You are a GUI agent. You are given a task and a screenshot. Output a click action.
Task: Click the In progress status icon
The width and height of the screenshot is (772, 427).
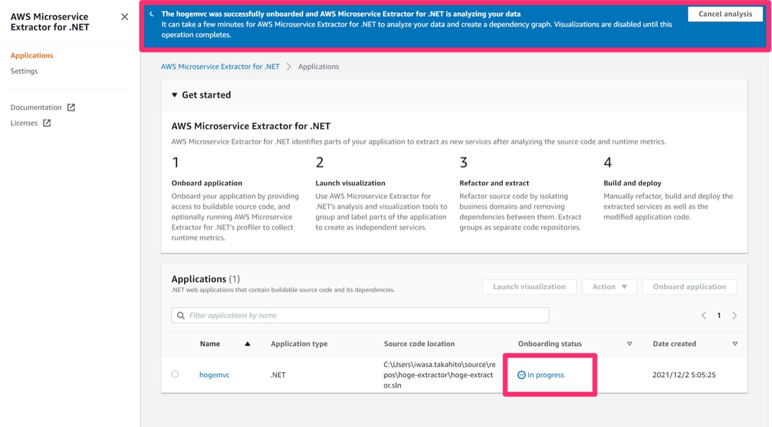[x=521, y=375]
